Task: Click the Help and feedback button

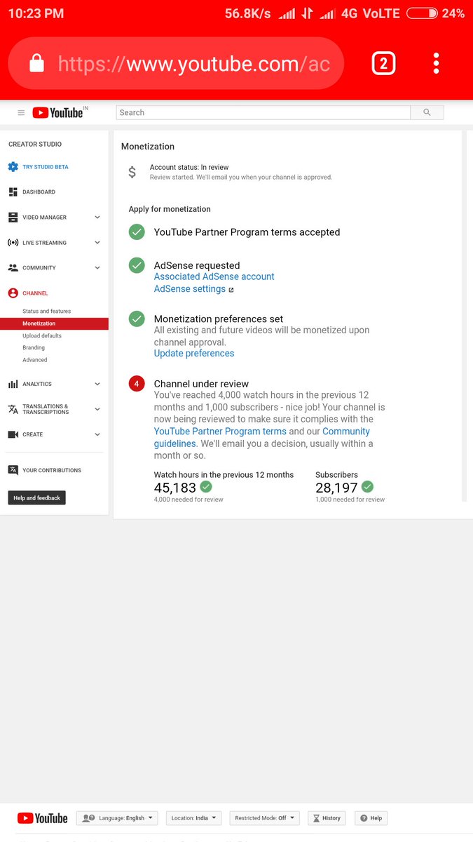Action: (x=36, y=498)
